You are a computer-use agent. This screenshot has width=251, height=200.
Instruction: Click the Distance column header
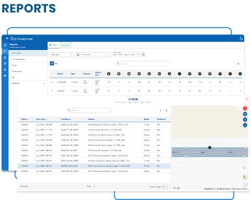click(x=86, y=74)
